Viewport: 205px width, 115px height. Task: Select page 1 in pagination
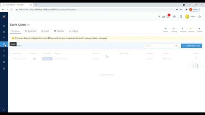tap(195, 66)
